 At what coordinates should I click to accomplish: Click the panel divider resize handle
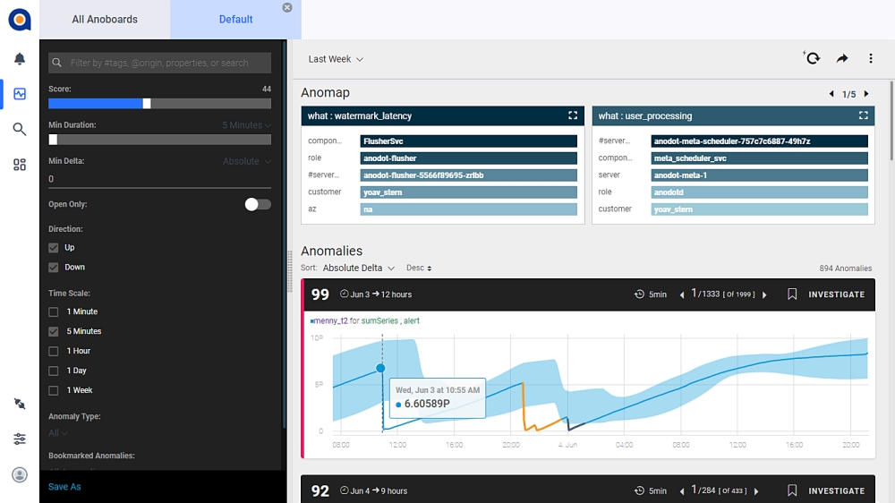point(289,271)
